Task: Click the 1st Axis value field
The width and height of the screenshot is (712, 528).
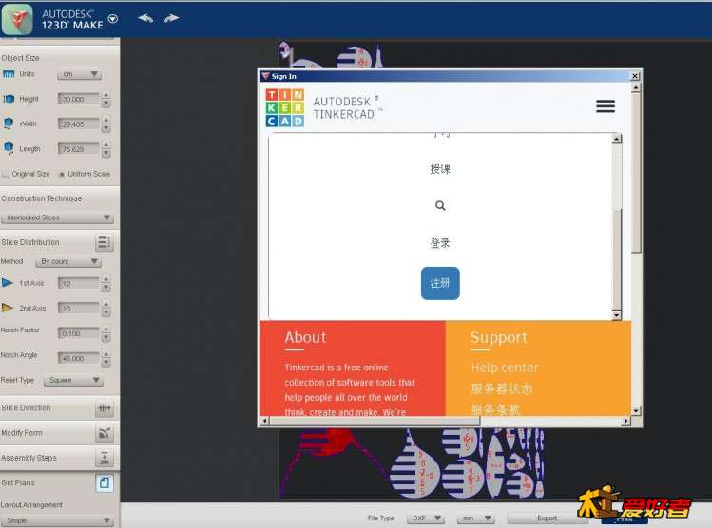Action: pos(78,284)
